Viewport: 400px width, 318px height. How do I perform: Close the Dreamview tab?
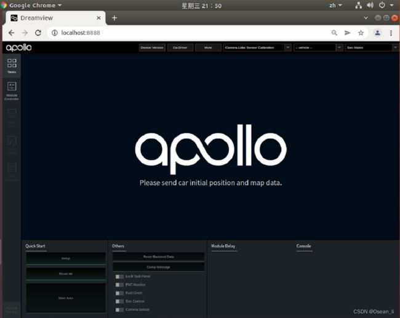click(98, 18)
